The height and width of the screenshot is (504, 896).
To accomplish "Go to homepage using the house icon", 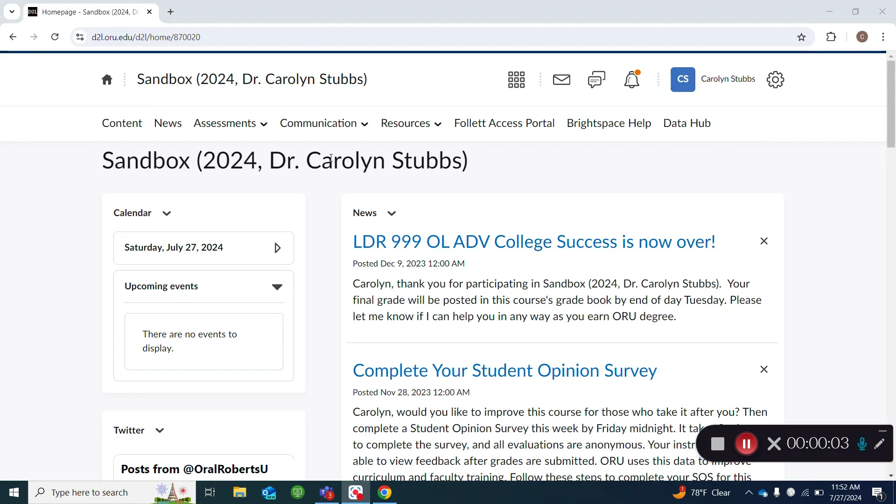I will [x=107, y=79].
